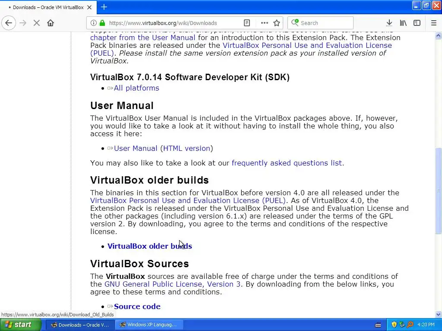Open the HTML version link
This screenshot has height=331, width=442.
point(186,148)
